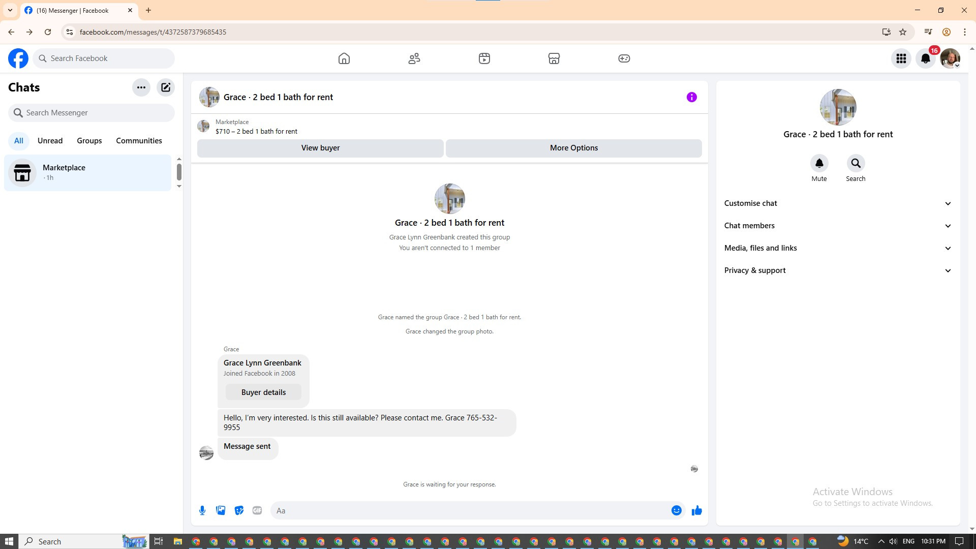Click the More Options button

click(x=574, y=148)
